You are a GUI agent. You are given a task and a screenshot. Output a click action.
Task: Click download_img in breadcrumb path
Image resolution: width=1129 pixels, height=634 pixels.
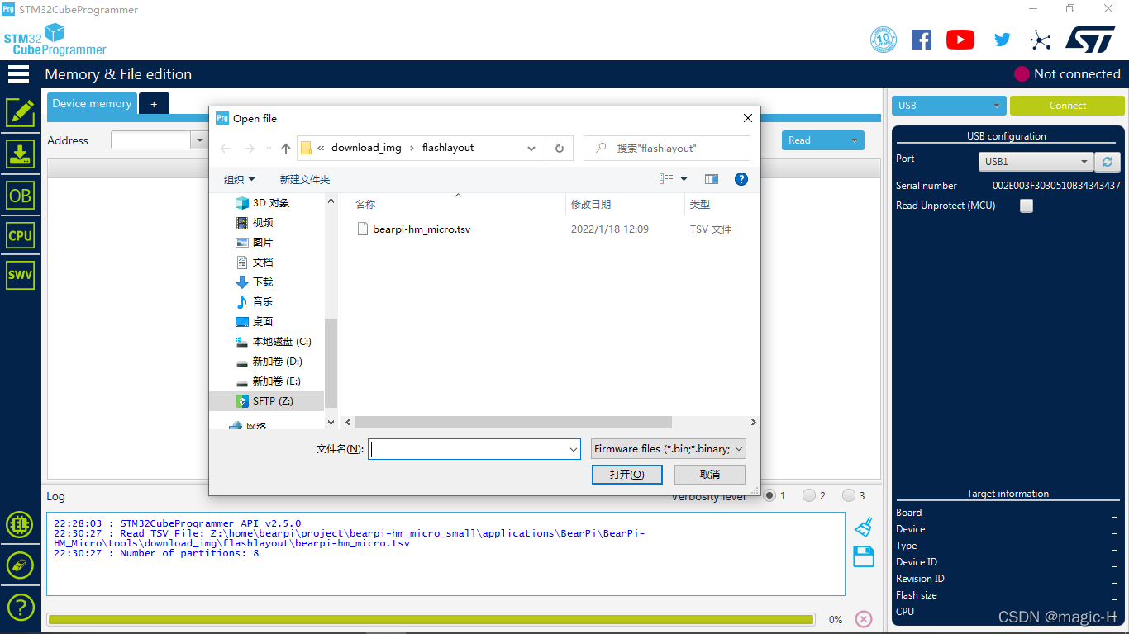coord(366,148)
